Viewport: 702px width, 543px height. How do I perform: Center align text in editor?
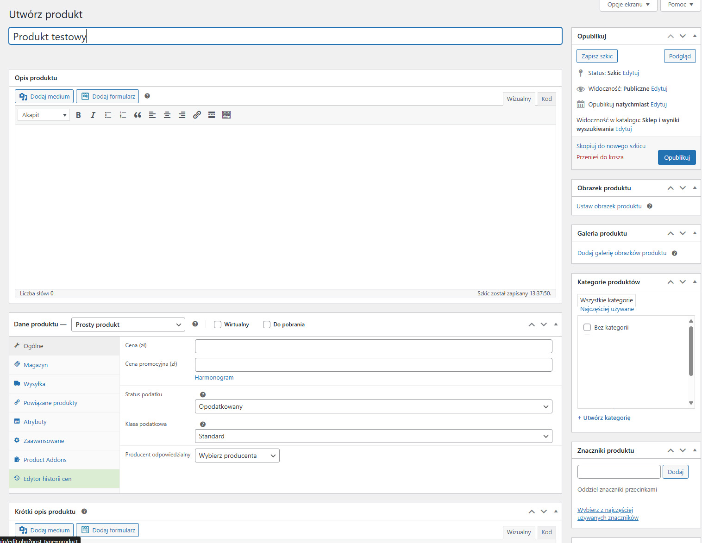pyautogui.click(x=167, y=115)
